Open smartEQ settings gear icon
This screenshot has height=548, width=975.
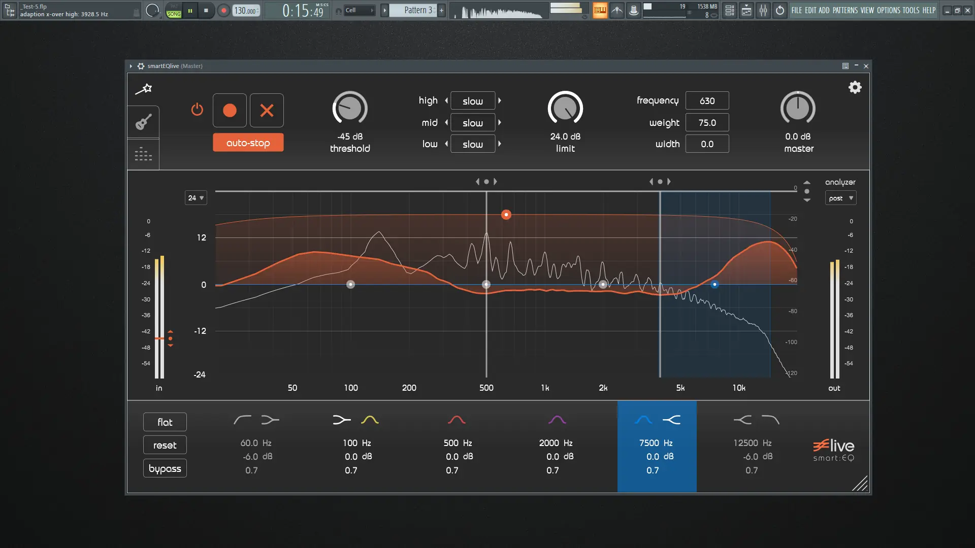tap(855, 87)
